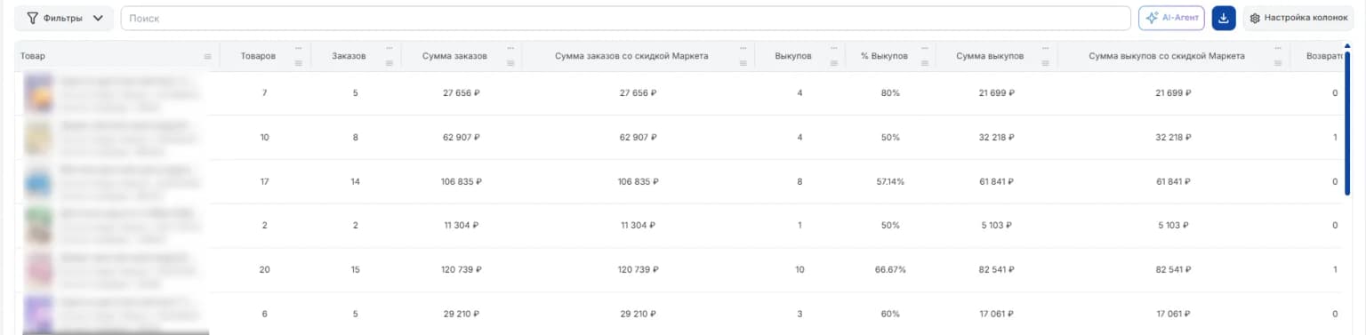Sort by the % Выкупов column header
Viewport: 1366px width, 335px height.
coord(884,56)
